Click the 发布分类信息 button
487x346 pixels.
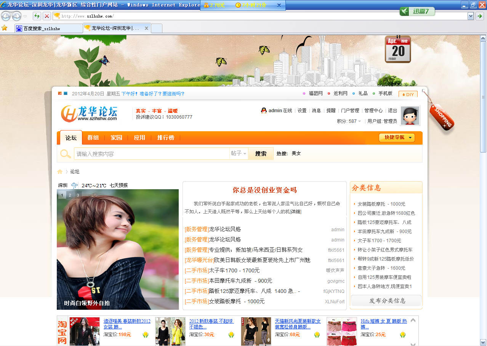coord(386,301)
